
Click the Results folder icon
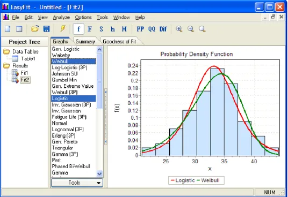point(6,65)
